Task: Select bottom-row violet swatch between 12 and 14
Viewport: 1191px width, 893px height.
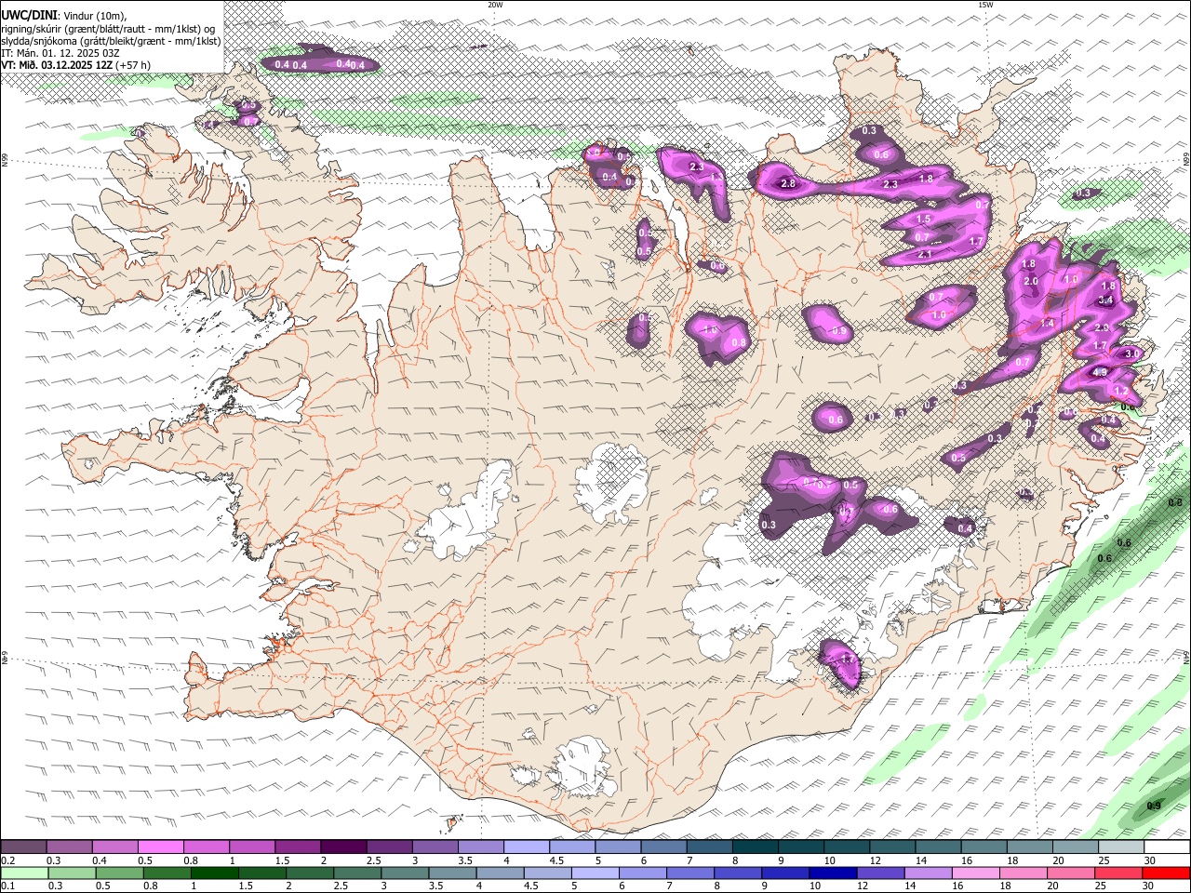Action: pyautogui.click(x=879, y=873)
